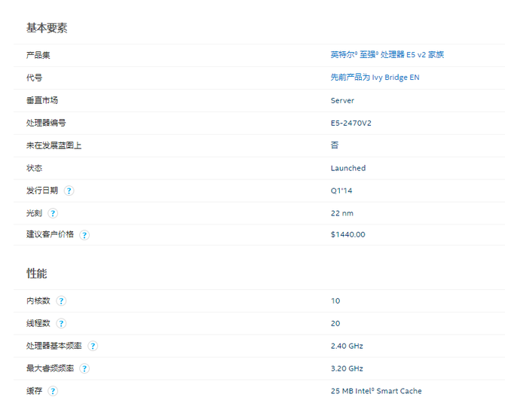Select the 25 MB Intel Smart Cache value
Viewport: 505px width, 400px height.
[375, 391]
